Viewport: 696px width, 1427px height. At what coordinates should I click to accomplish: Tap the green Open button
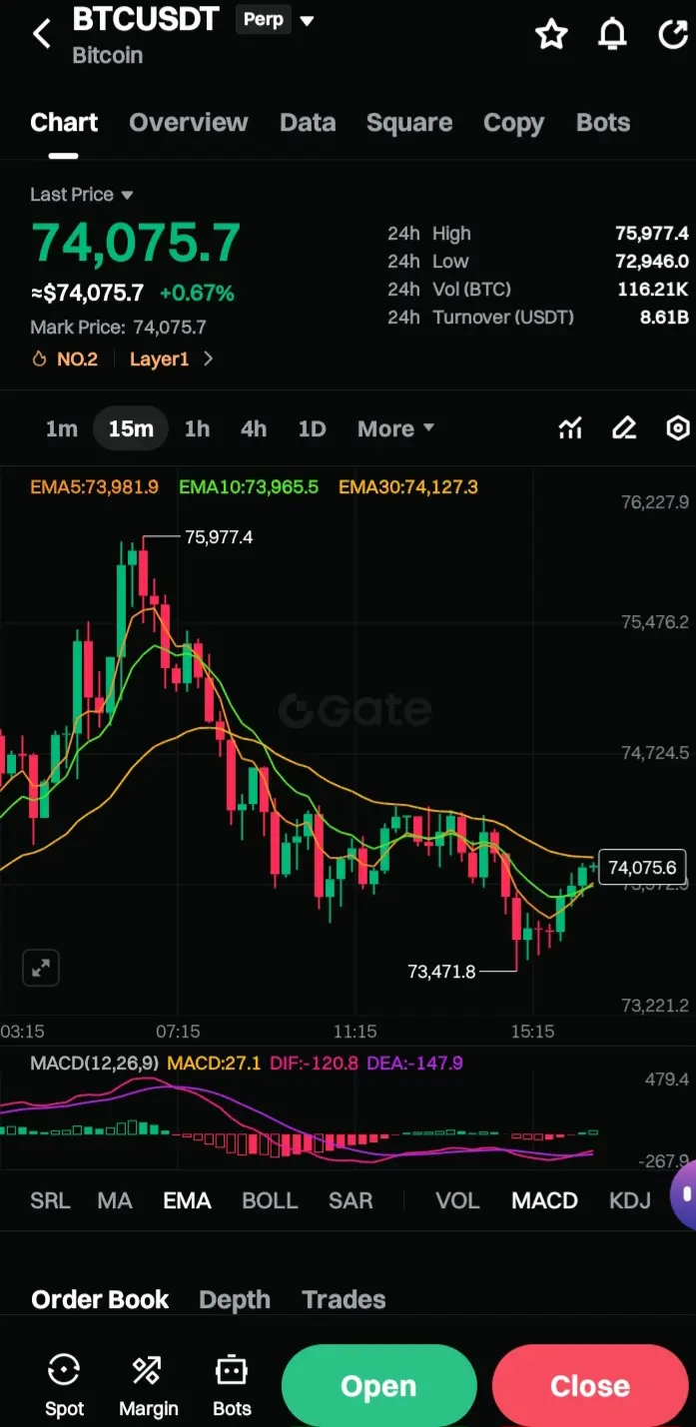coord(378,1386)
